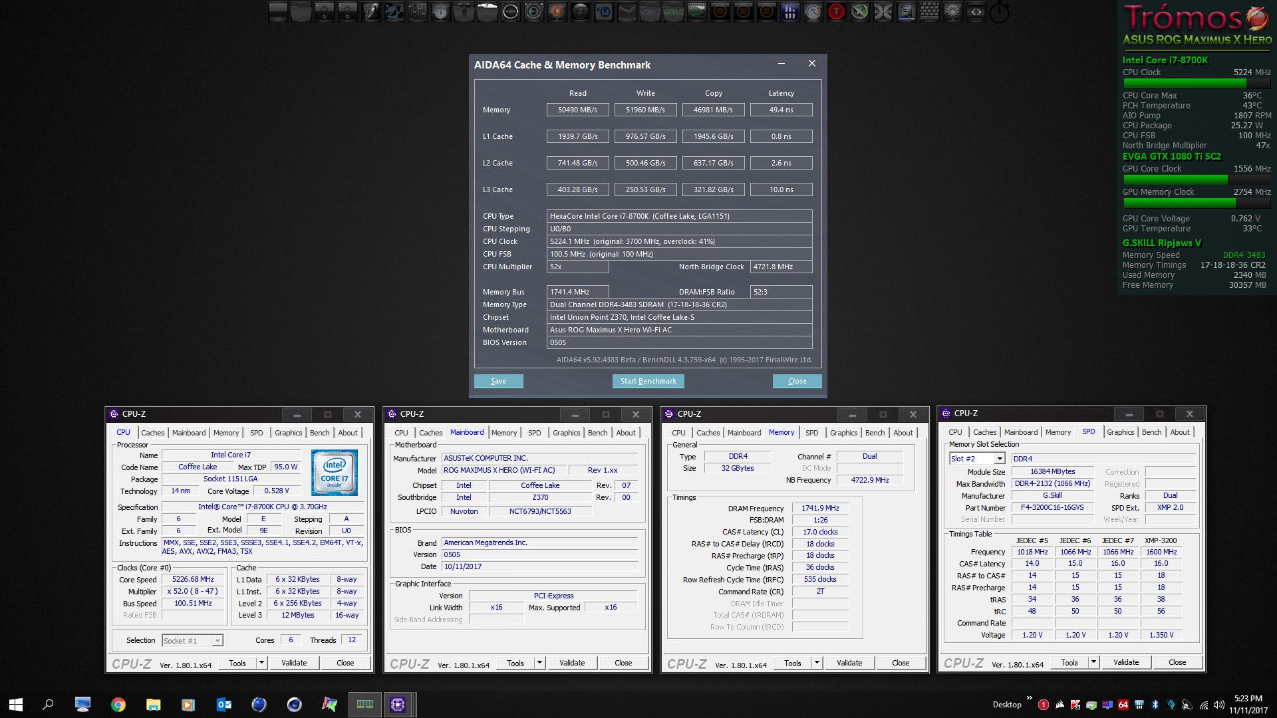This screenshot has width=1277, height=718.
Task: Select Bench tab in Memory window
Action: tap(875, 433)
